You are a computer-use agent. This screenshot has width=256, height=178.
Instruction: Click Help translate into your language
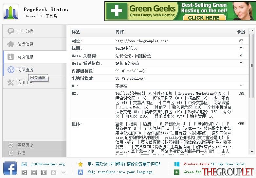[120, 172]
